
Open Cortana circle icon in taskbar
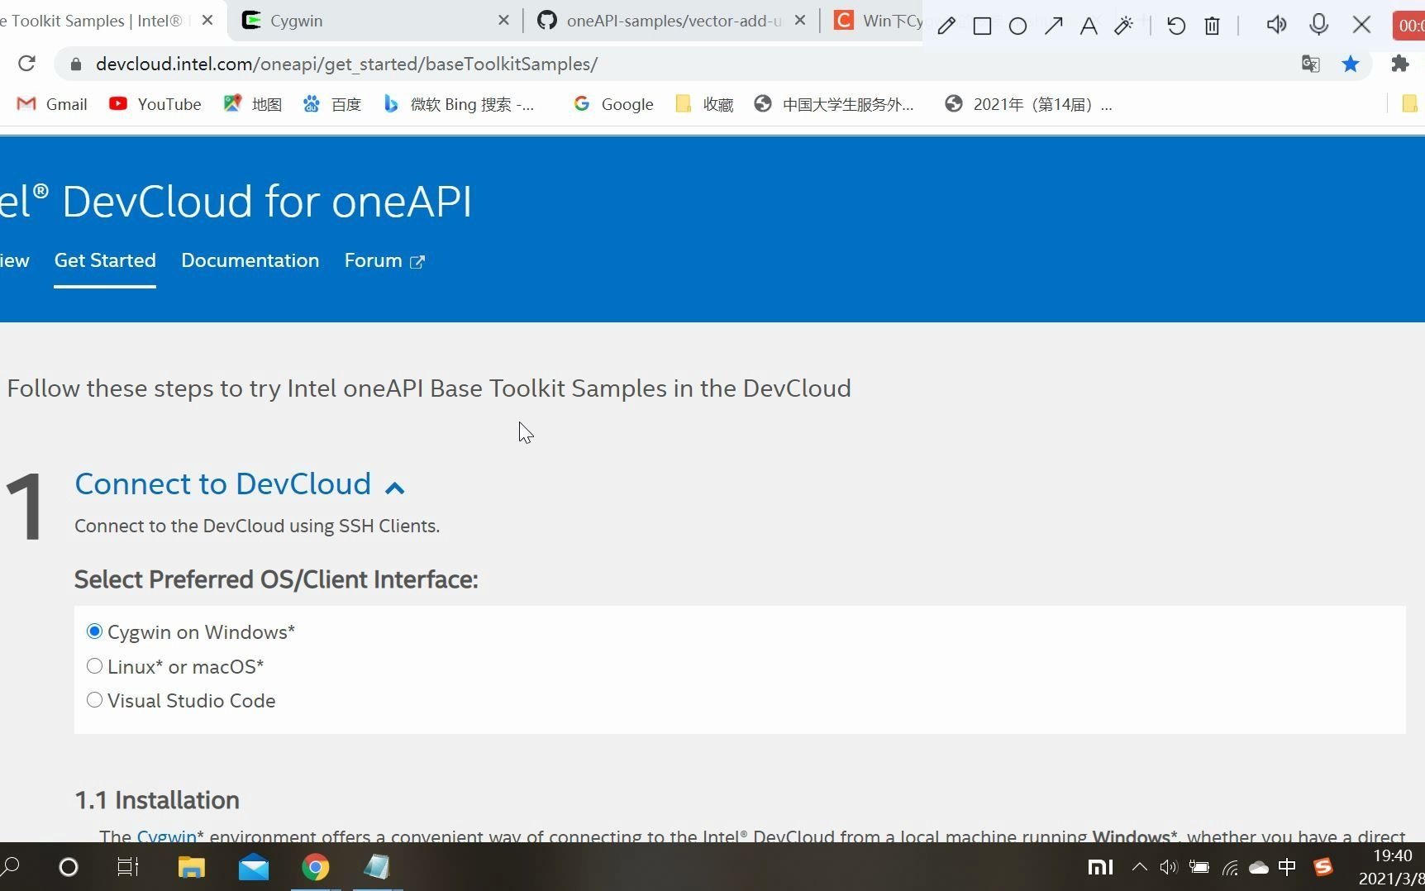pyautogui.click(x=69, y=867)
